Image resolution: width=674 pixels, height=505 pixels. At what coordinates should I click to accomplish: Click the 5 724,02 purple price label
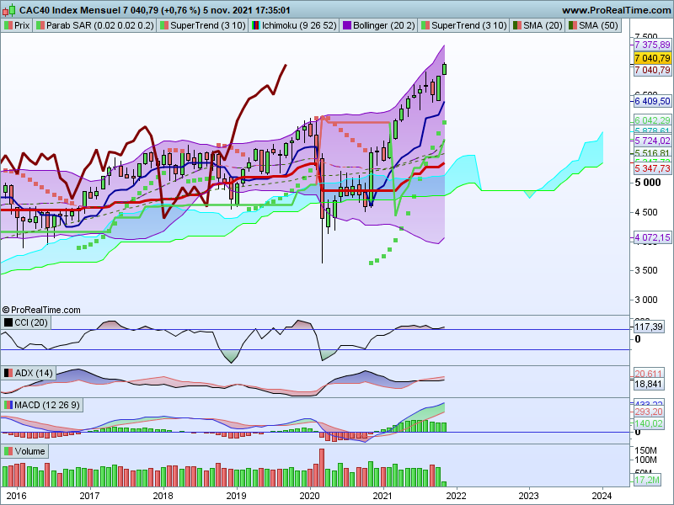pyautogui.click(x=652, y=141)
